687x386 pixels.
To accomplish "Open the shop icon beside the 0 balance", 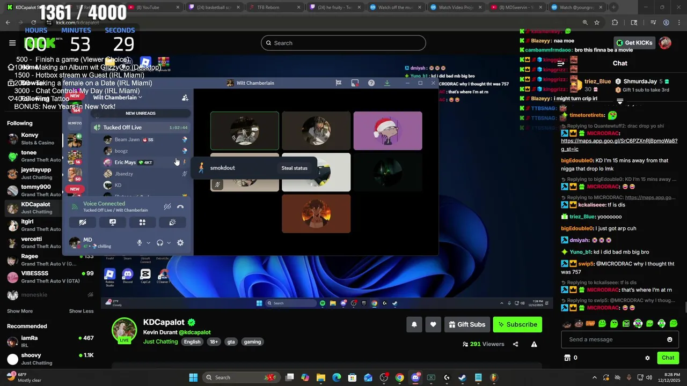I will click(567, 358).
